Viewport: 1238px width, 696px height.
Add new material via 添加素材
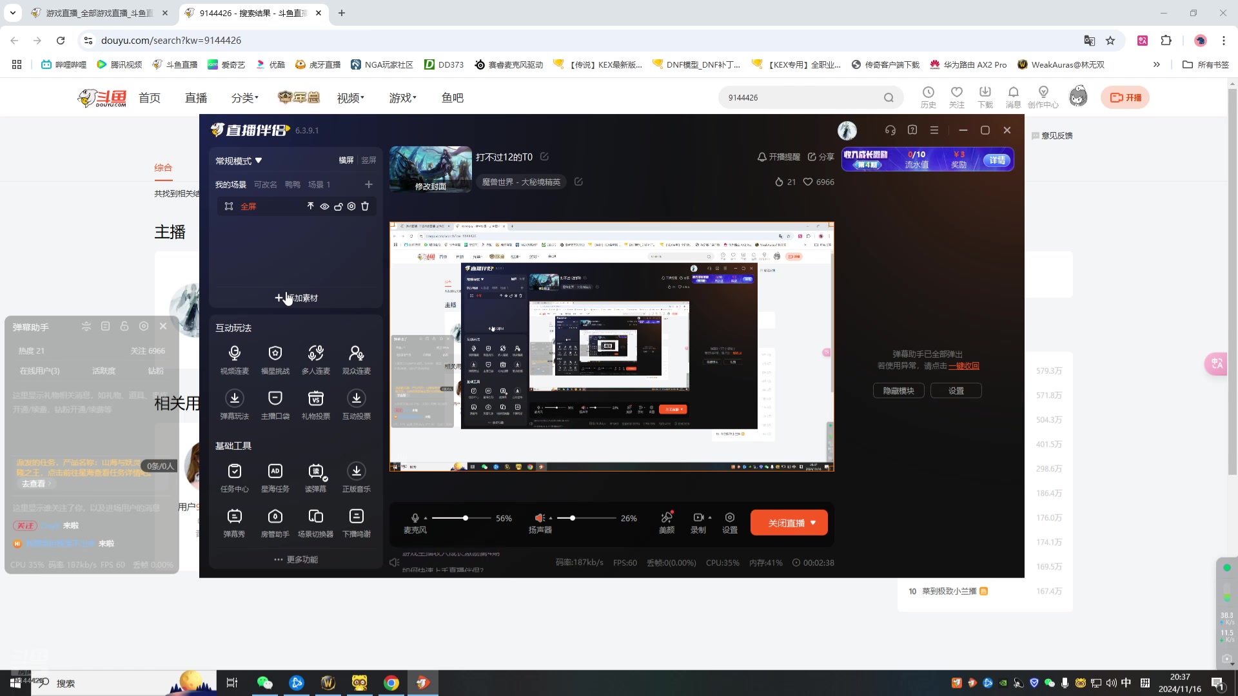coord(297,298)
